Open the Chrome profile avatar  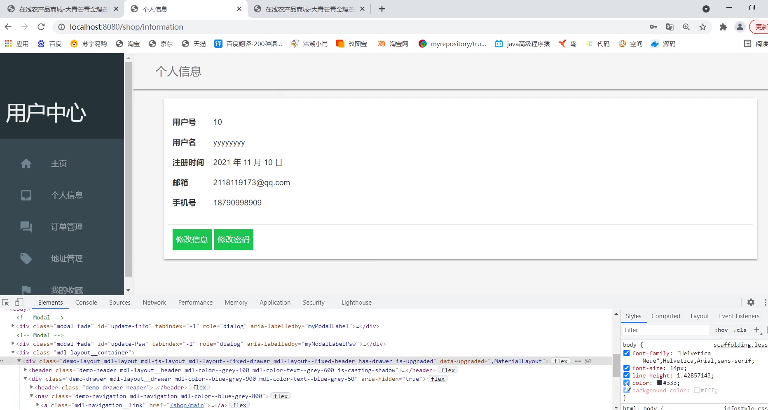pyautogui.click(x=740, y=27)
